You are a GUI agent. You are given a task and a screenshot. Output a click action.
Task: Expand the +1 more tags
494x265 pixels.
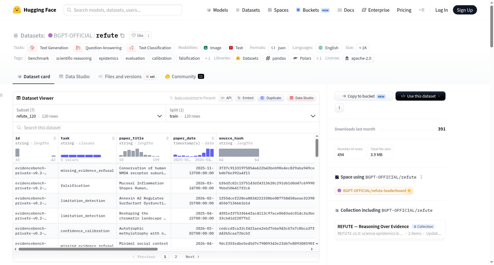(207, 58)
